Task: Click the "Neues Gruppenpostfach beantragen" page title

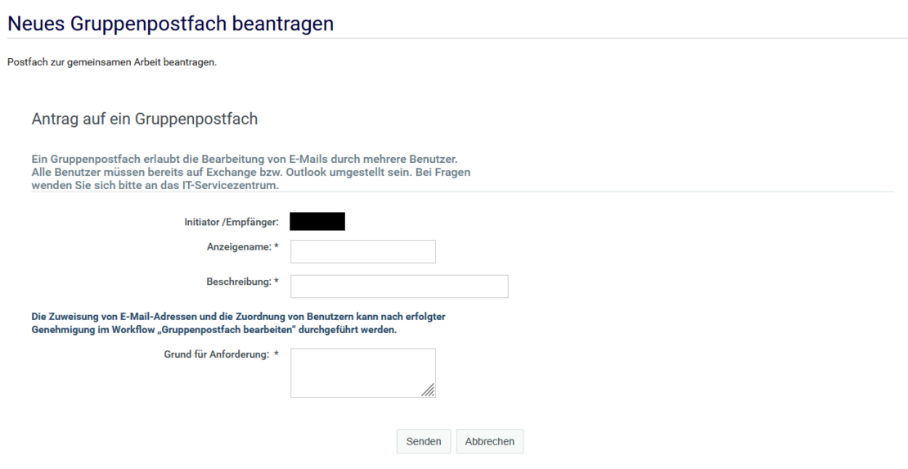Action: click(170, 24)
